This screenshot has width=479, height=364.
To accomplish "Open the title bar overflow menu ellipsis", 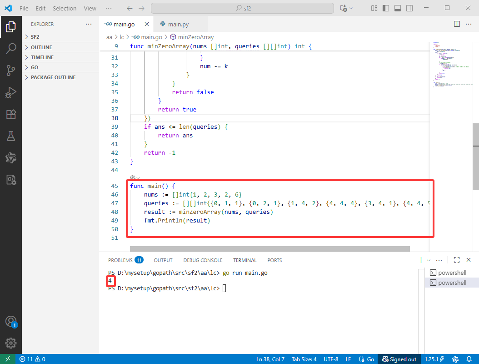I will 109,8.
